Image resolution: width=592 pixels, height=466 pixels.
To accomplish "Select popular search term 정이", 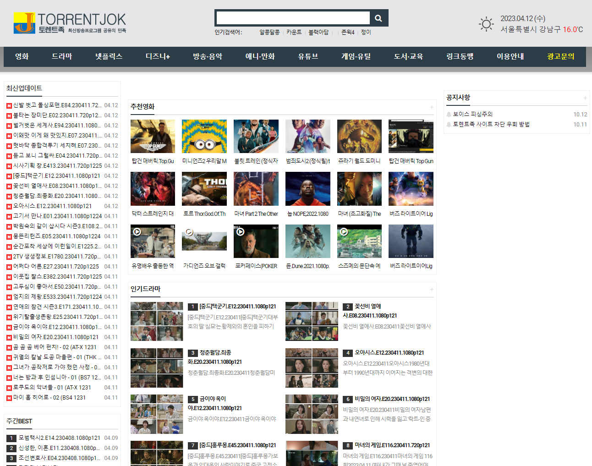I will click(x=366, y=33).
